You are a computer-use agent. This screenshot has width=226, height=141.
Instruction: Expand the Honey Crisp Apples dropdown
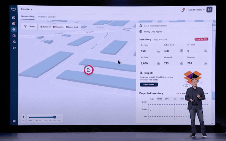(208, 31)
